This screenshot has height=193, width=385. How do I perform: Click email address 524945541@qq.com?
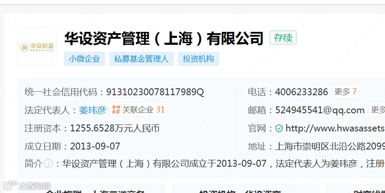(x=320, y=110)
